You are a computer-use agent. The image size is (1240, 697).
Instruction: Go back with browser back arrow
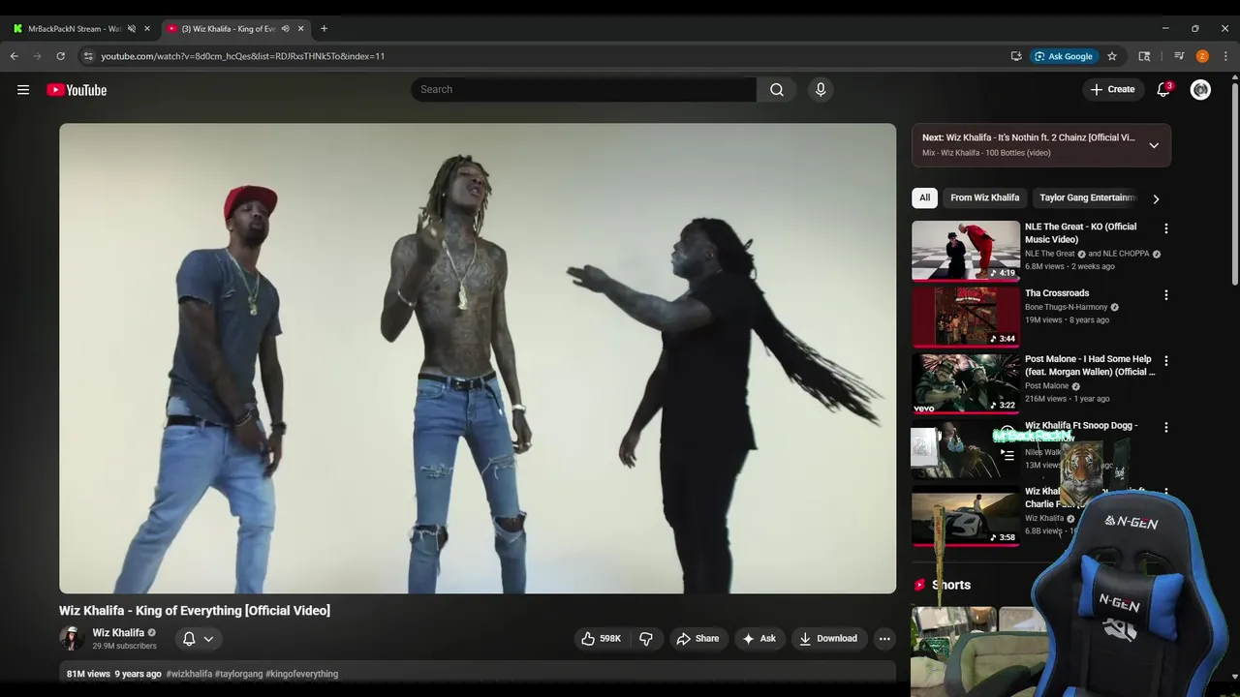15,56
